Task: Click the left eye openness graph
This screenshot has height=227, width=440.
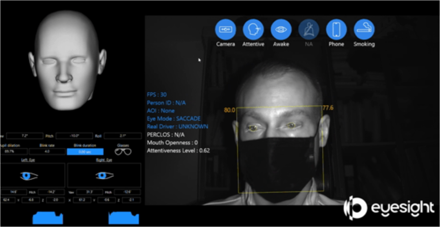Action: (x=48, y=218)
